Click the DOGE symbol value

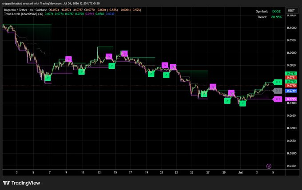click(x=276, y=12)
